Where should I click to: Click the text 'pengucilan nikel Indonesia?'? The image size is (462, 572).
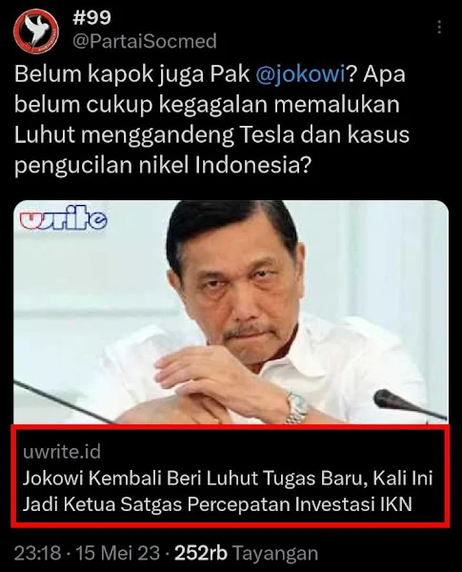pyautogui.click(x=163, y=165)
